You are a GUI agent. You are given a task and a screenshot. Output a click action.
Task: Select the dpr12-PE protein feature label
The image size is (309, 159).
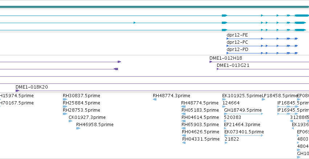pos(237,35)
